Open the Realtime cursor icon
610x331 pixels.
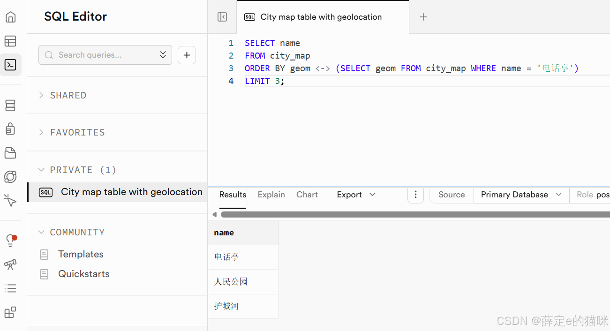pos(10,201)
